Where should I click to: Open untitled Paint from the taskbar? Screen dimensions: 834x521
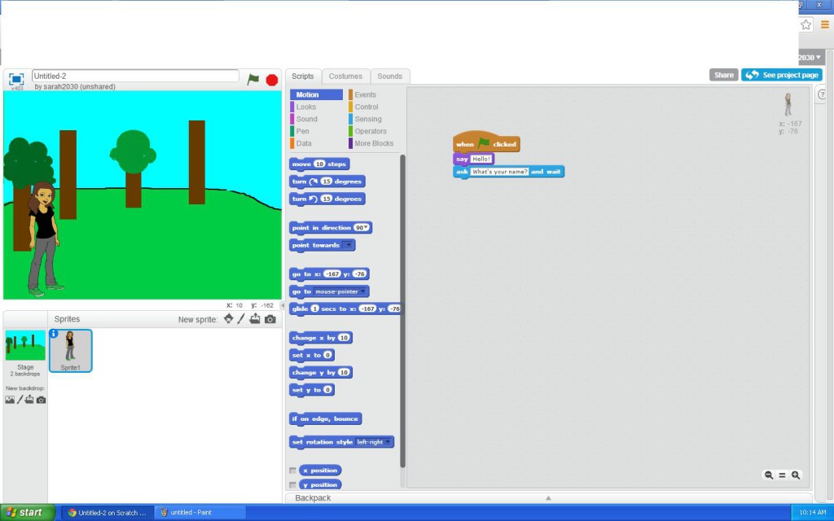[198, 512]
